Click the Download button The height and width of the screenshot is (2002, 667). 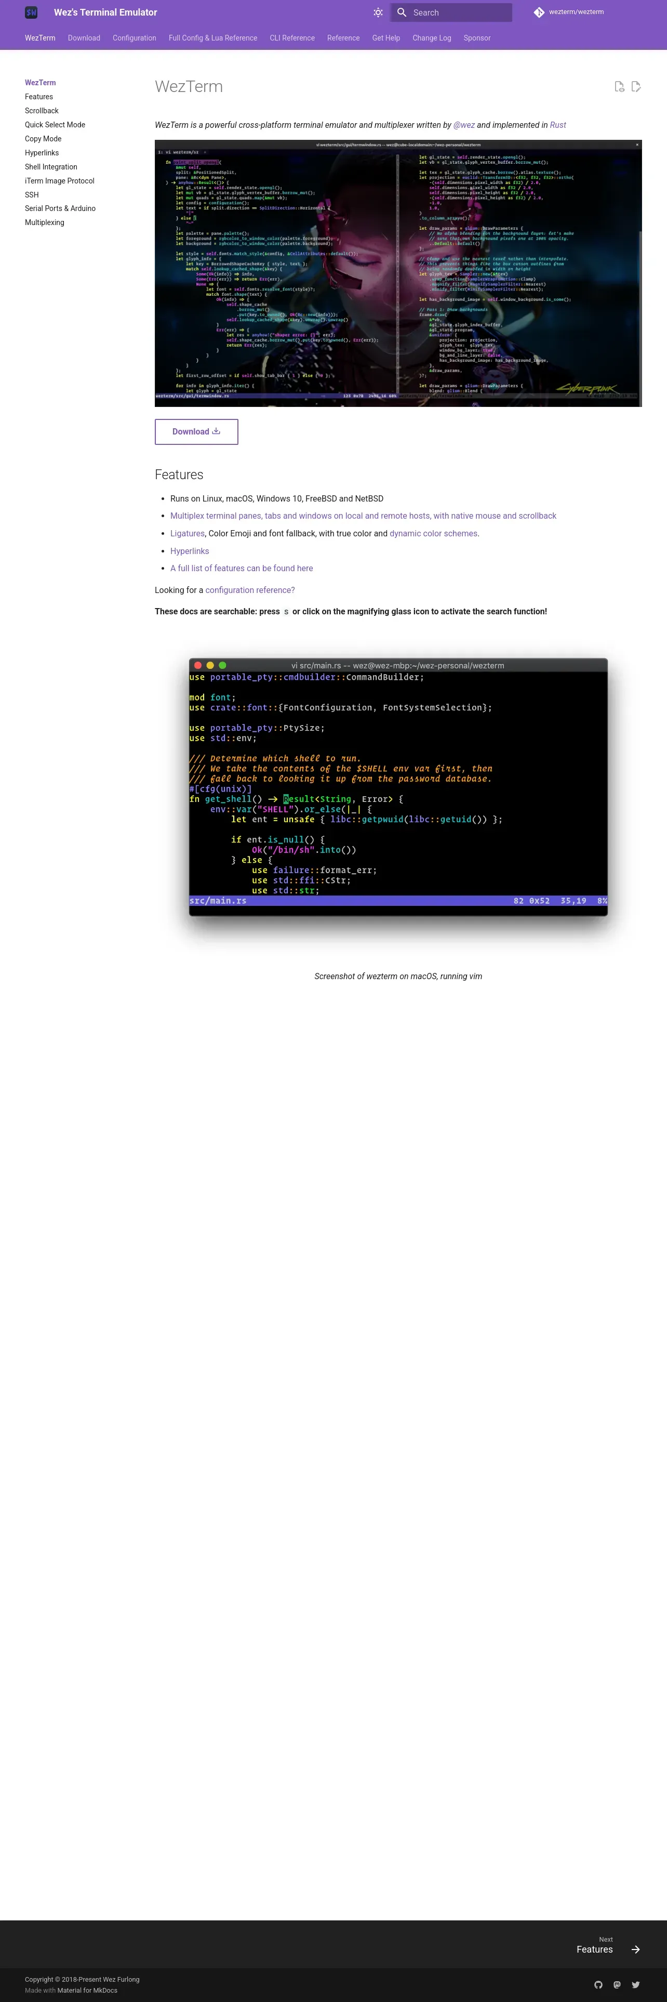pos(196,431)
